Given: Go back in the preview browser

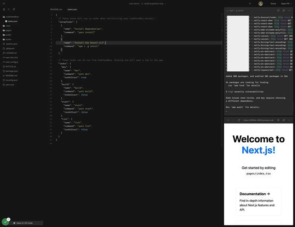Looking at the screenshot, I should point(228,120).
